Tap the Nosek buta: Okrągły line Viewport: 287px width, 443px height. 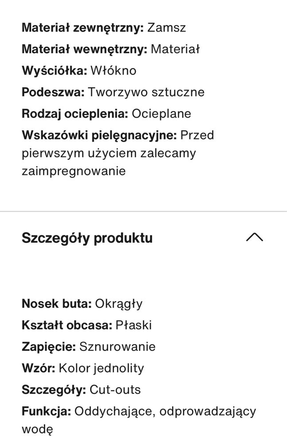point(82,304)
